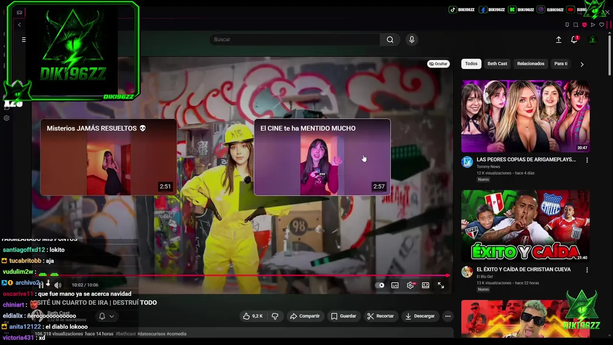The width and height of the screenshot is (613, 345).
Task: Click the search magnifier button
Action: tap(390, 40)
